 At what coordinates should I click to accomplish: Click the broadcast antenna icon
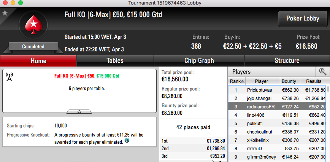(x=9, y=76)
